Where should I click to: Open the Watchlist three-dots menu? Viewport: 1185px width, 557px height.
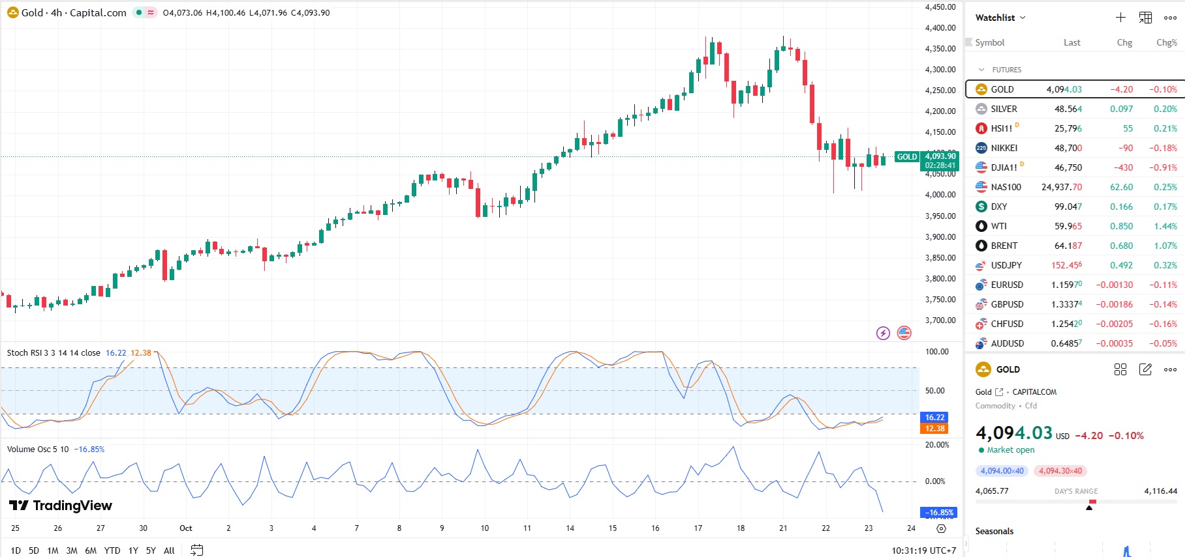click(x=1170, y=18)
